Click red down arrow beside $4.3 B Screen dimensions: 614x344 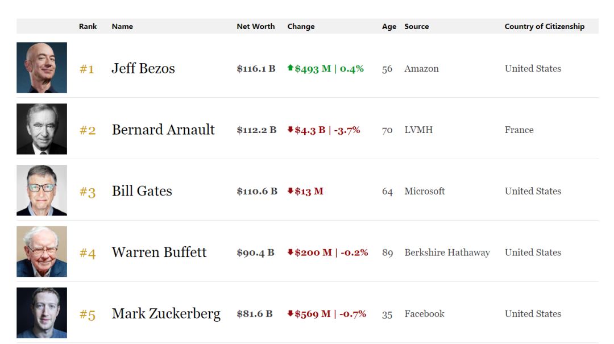click(291, 130)
